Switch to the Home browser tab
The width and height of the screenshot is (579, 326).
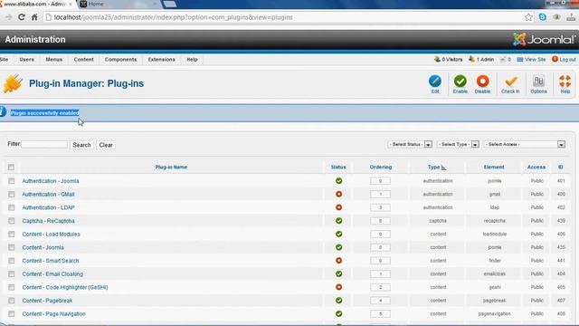pyautogui.click(x=119, y=4)
